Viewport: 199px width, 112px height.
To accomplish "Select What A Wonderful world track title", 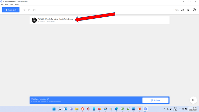I will 55,19.
